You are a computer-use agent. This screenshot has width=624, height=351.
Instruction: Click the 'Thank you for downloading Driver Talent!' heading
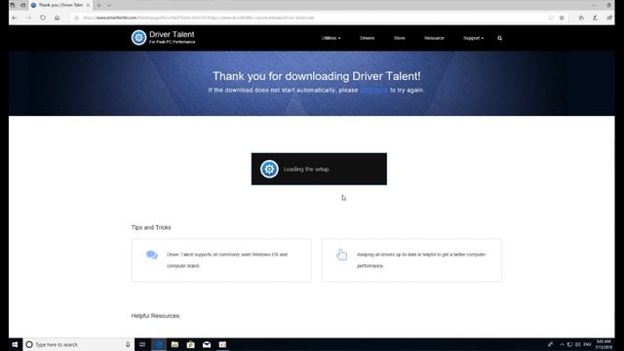pyautogui.click(x=316, y=76)
